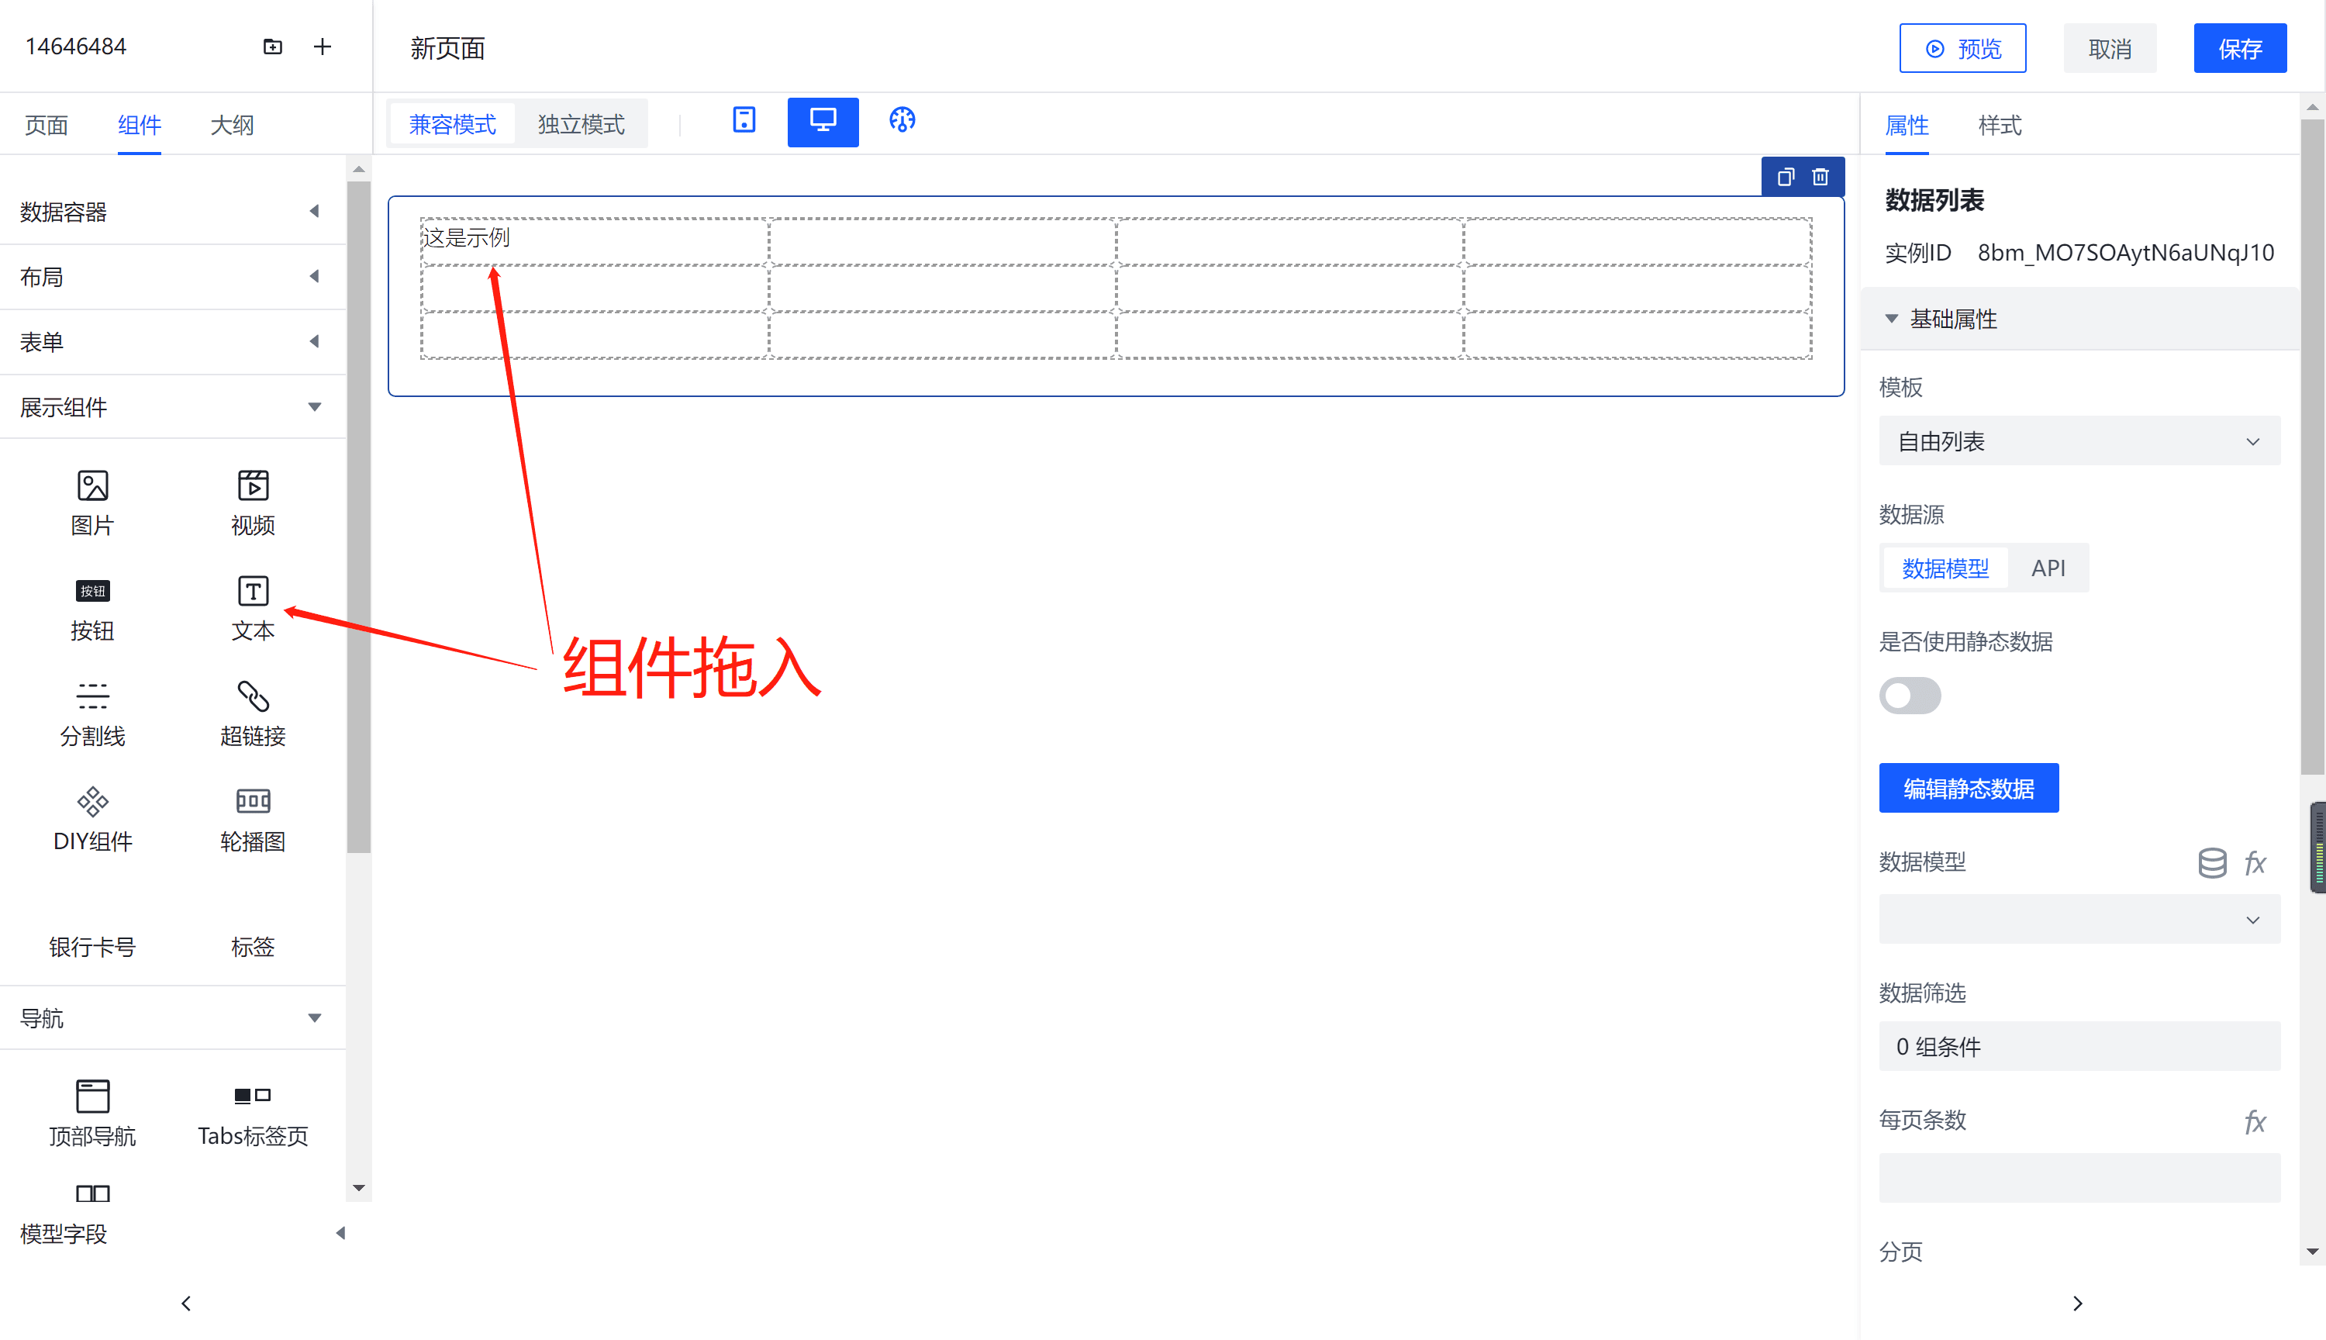This screenshot has width=2326, height=1340.
Task: Open the template (自由列表) dropdown
Action: (x=2079, y=442)
